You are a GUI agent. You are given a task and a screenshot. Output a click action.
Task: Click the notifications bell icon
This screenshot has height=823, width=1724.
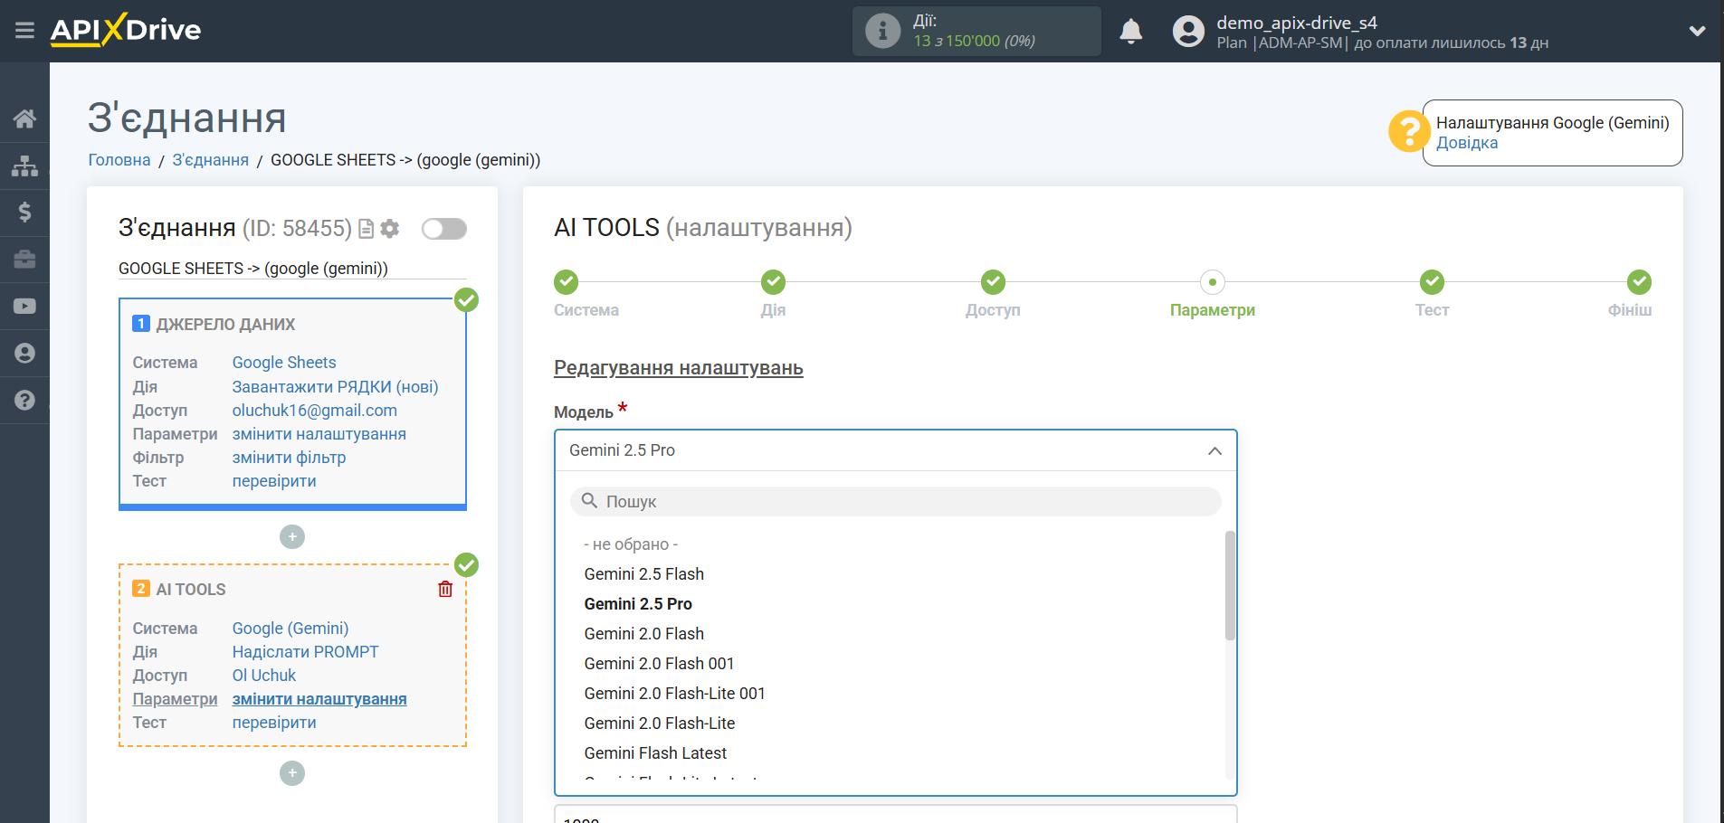tap(1130, 32)
